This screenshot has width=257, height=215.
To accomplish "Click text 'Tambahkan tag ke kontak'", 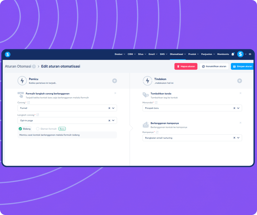I will click(164, 98).
